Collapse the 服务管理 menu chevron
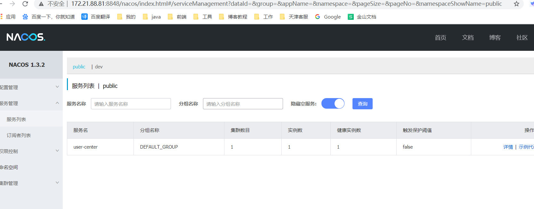 coord(57,103)
